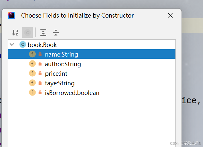Click the field icon beside author:String

tap(32, 64)
